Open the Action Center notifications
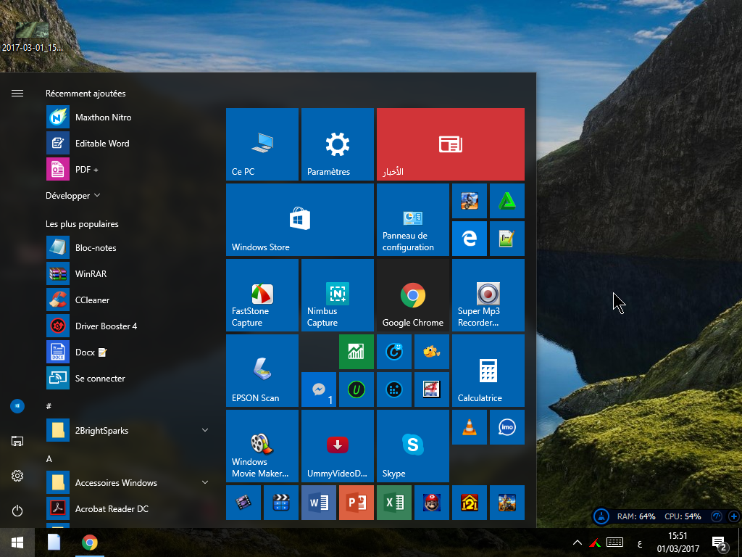The width and height of the screenshot is (742, 557). tap(720, 544)
